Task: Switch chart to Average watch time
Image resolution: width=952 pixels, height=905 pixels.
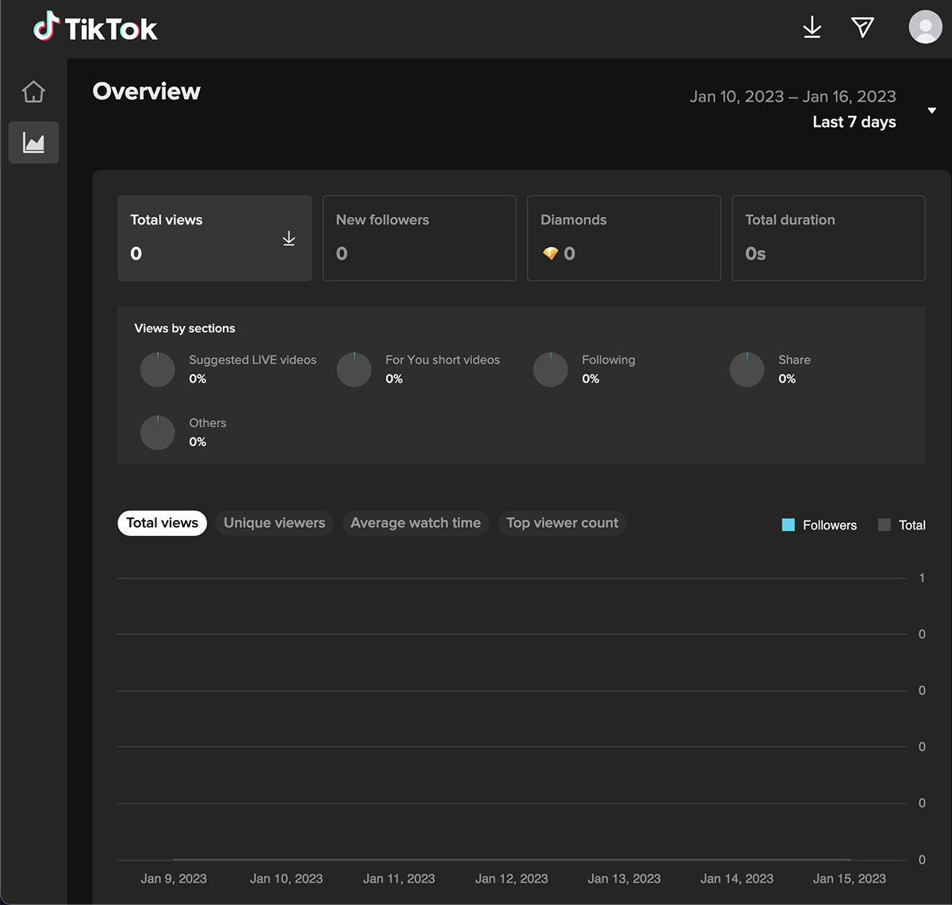Action: (x=416, y=523)
